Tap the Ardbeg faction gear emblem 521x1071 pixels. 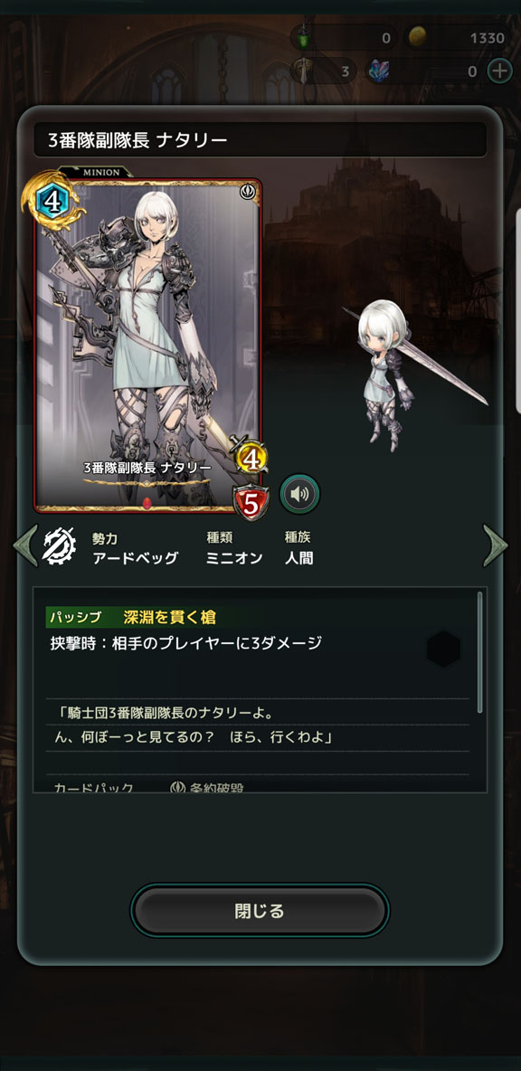click(60, 545)
